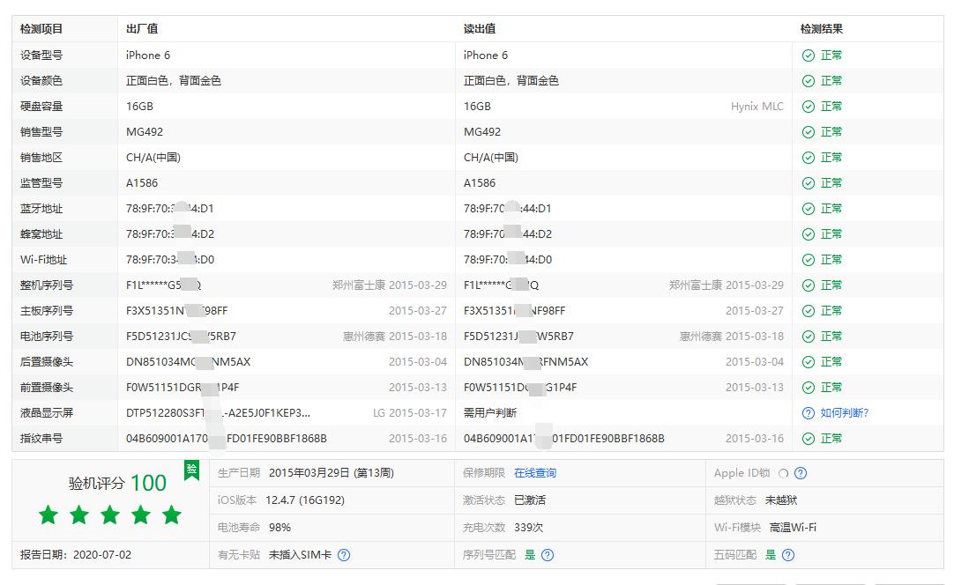This screenshot has height=585, width=954.
Task: Click the check icon in the 电池序列号 row
Action: point(807,336)
